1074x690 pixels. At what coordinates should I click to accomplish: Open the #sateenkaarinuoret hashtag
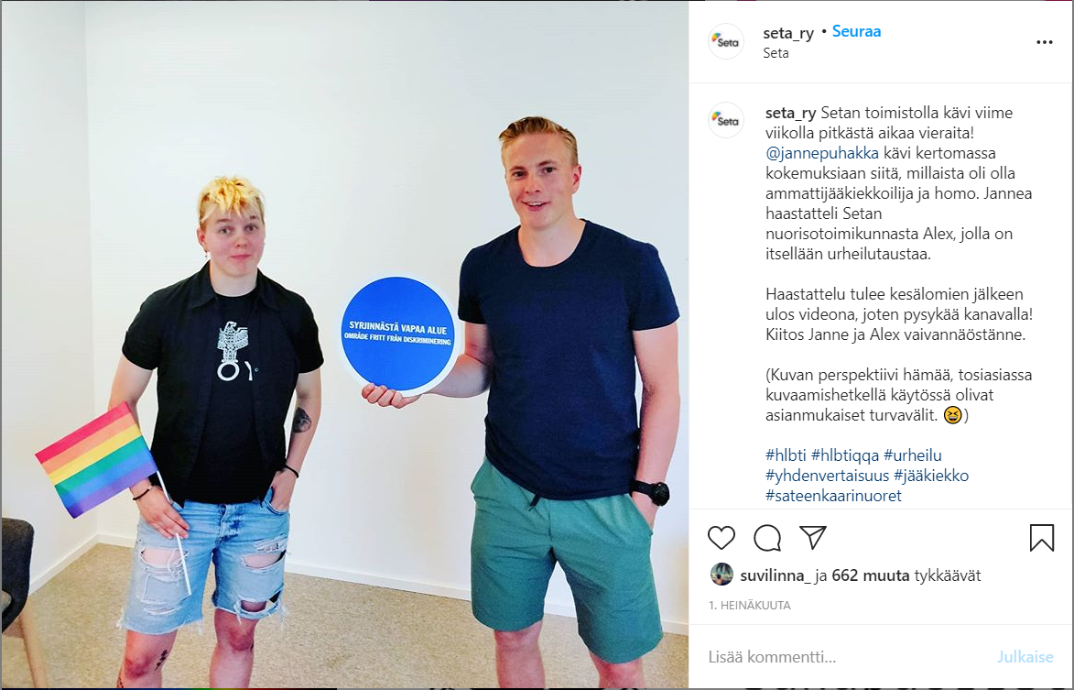pyautogui.click(x=833, y=496)
